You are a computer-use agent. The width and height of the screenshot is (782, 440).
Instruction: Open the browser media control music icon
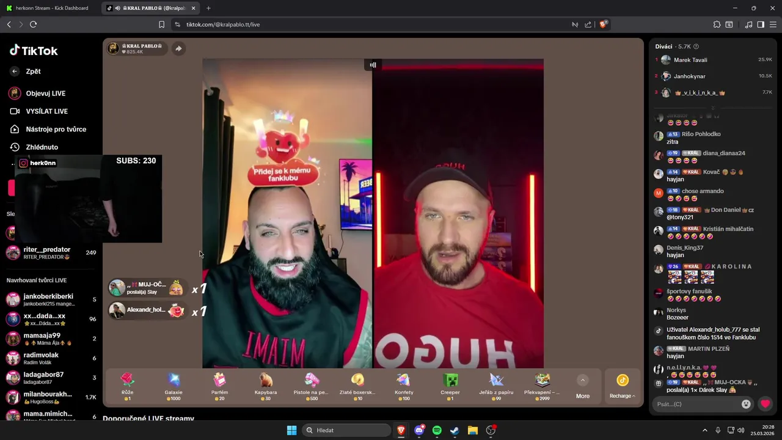749,24
